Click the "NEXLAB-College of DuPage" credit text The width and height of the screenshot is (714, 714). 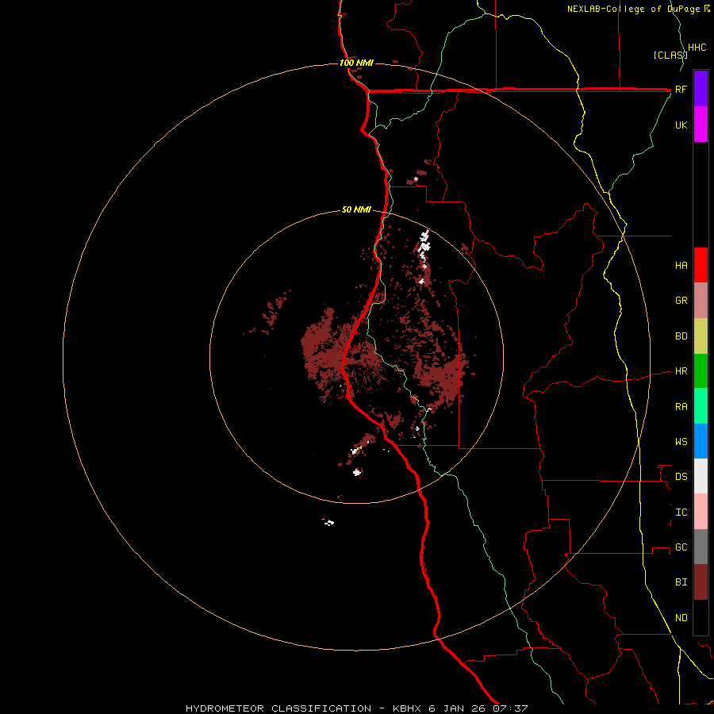tap(635, 9)
